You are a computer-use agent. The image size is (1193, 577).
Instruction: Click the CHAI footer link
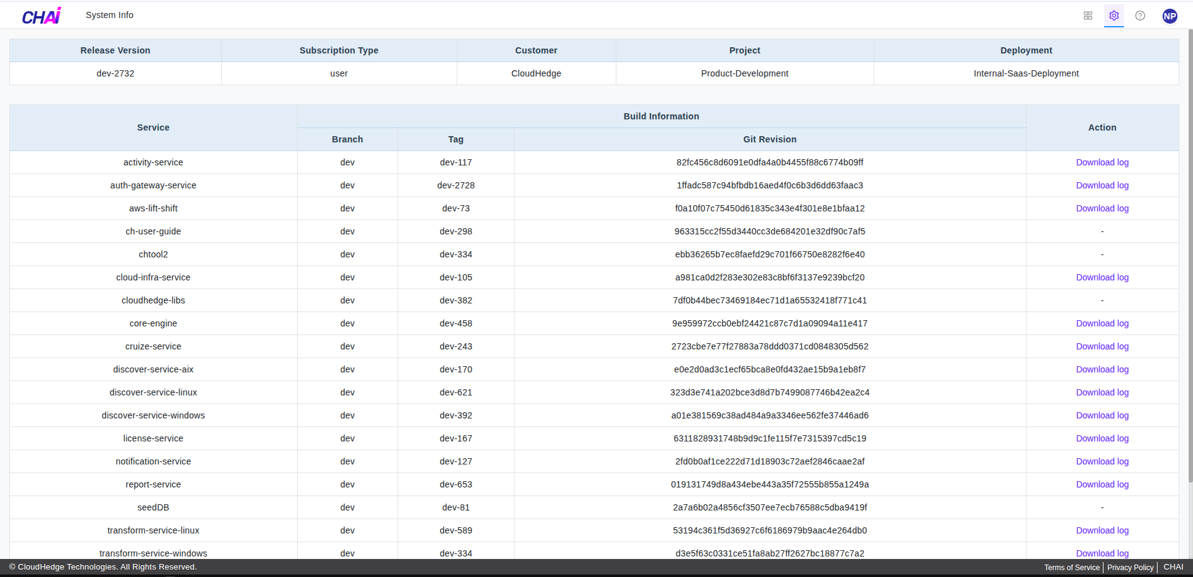1173,567
